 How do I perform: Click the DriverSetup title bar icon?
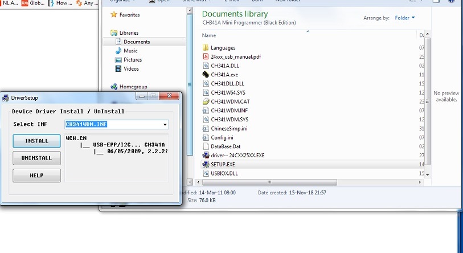tap(5, 98)
